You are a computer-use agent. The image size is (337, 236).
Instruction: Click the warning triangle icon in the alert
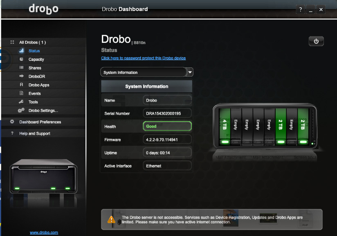(111, 220)
